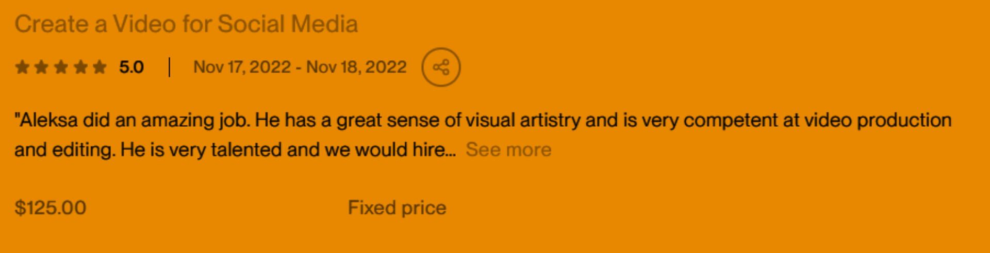The height and width of the screenshot is (253, 990).
Task: Click the fifth (last) rating star
Action: click(x=100, y=67)
